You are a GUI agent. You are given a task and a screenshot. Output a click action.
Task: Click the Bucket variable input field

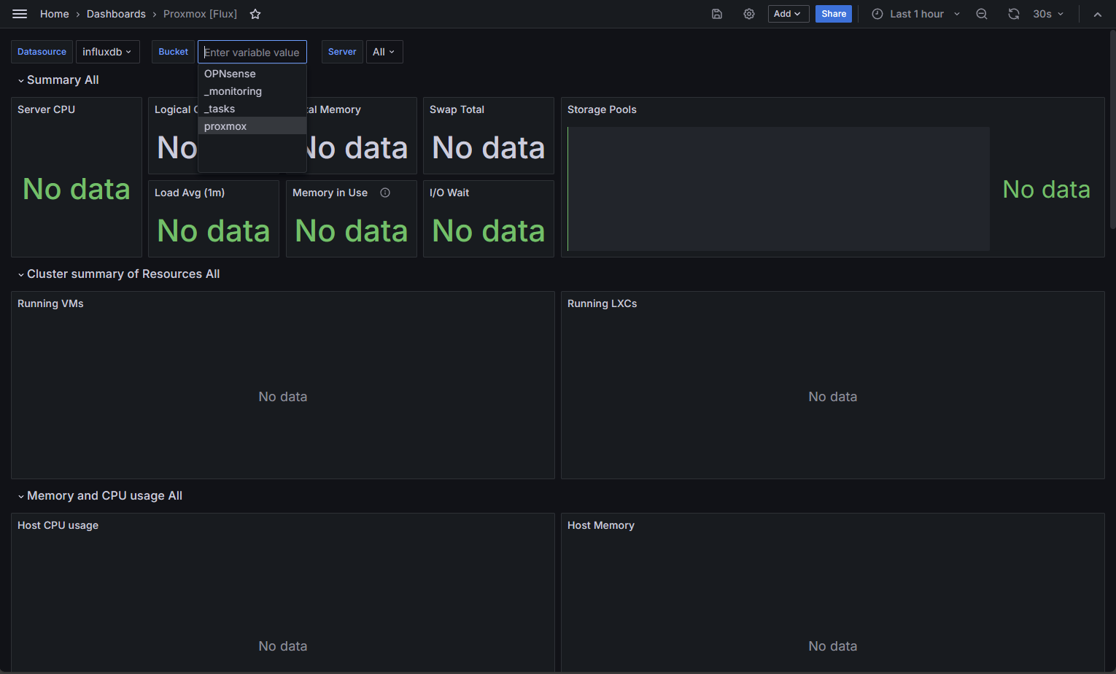point(252,52)
